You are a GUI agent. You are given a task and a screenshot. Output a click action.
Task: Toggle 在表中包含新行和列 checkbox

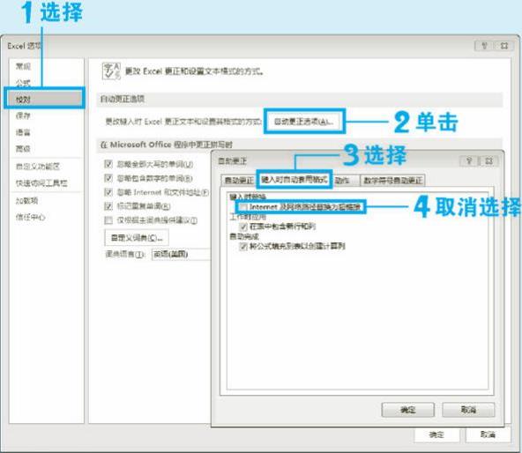(x=243, y=226)
